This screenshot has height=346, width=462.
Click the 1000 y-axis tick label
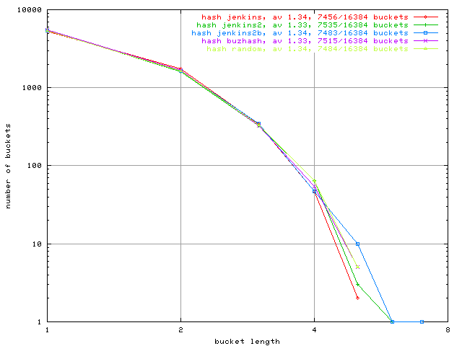32,88
